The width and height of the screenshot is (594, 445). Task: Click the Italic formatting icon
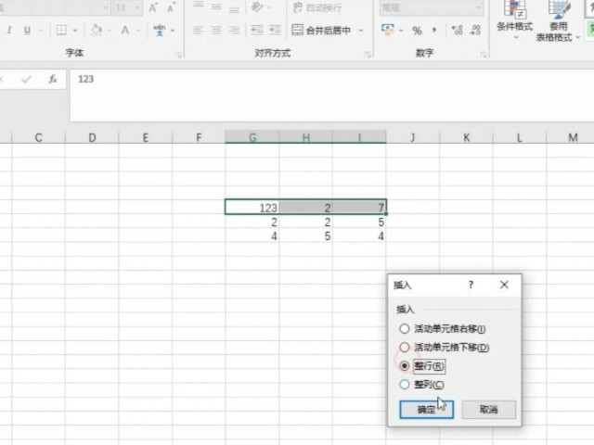pos(9,31)
